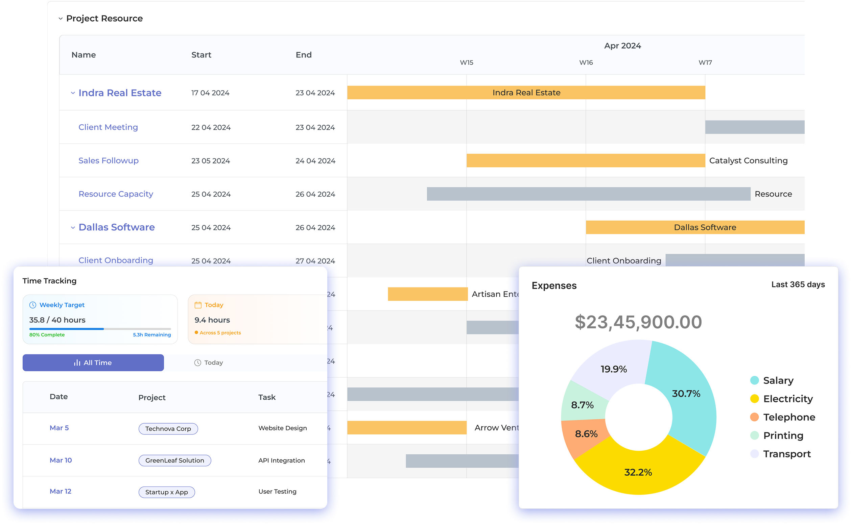Select the All Time view
The width and height of the screenshot is (852, 525).
(93, 362)
